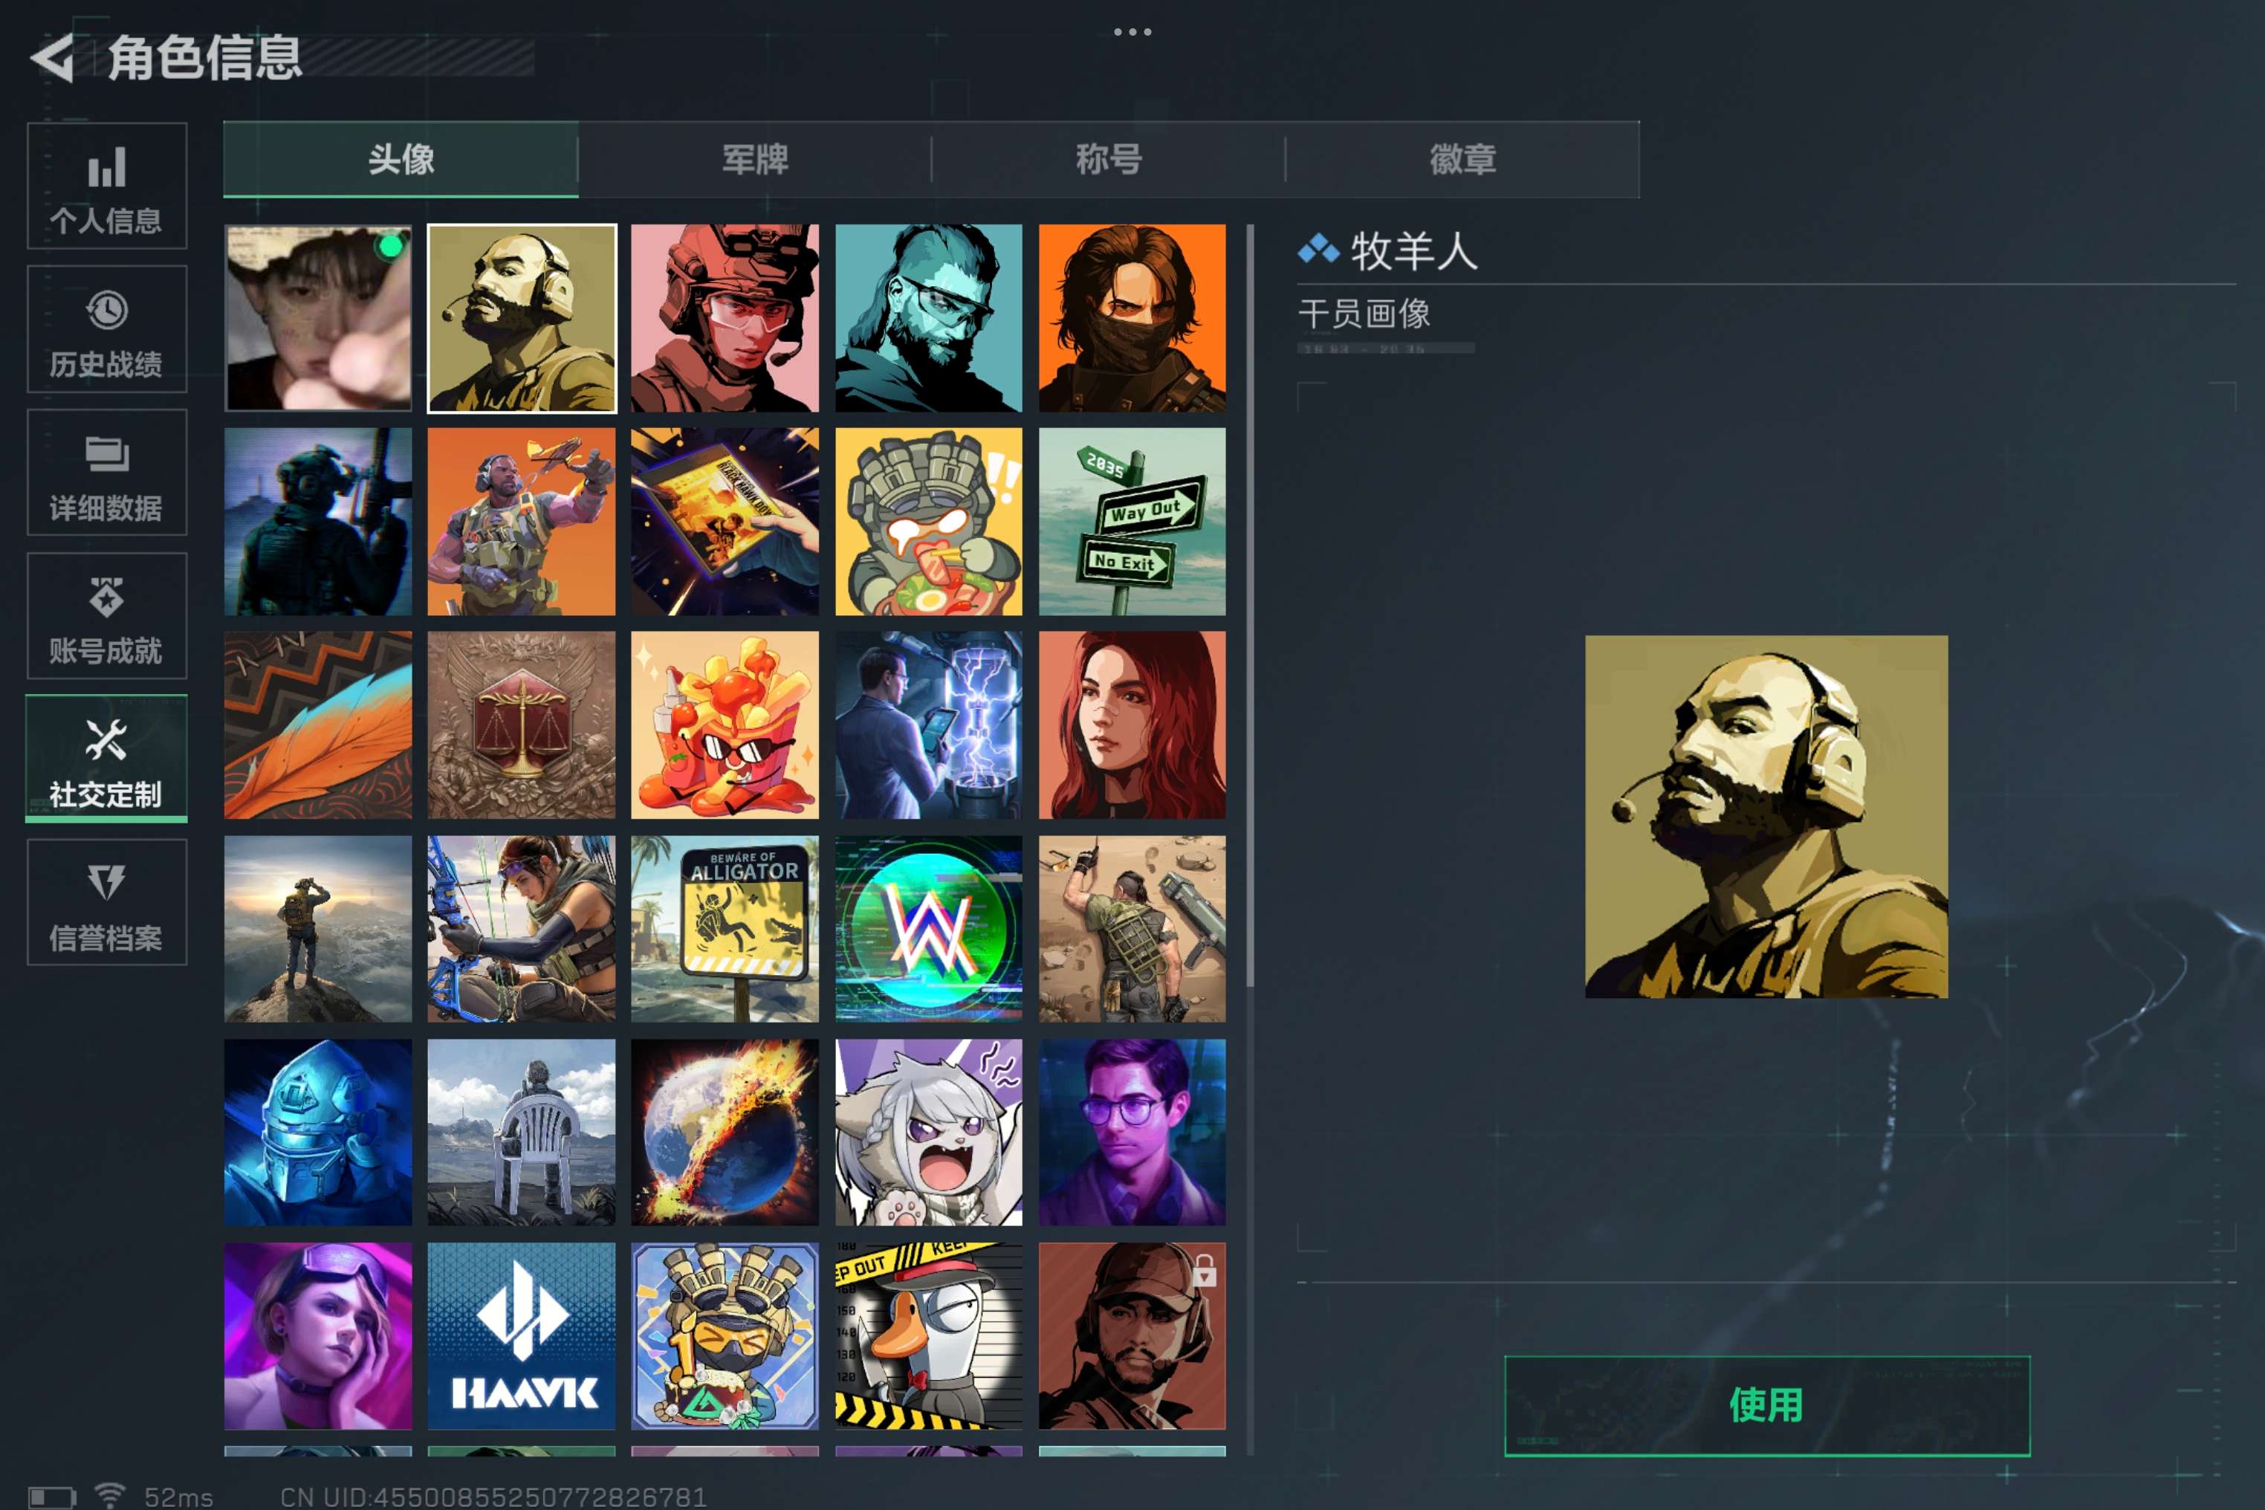2265x1510 pixels.
Task: Choose the Beware of Alligator avatar
Action: tap(725, 928)
